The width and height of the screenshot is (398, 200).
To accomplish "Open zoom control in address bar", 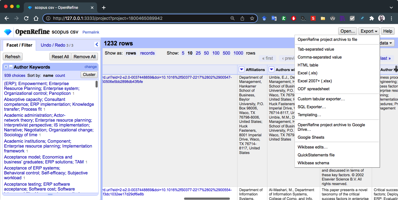I will (x=233, y=18).
